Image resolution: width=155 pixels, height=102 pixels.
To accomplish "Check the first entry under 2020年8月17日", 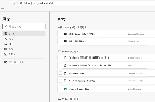I will (61, 33).
